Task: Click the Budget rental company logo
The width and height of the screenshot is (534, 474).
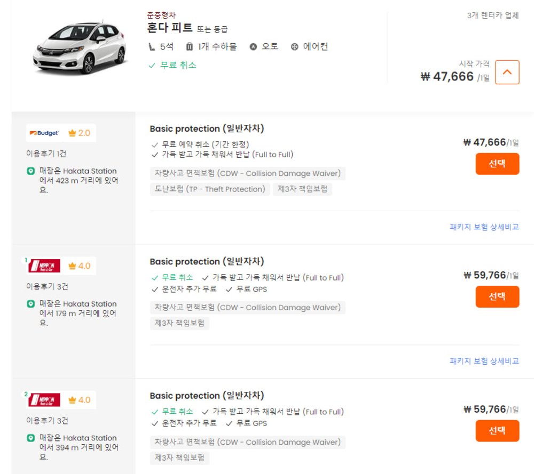Action: tap(44, 132)
